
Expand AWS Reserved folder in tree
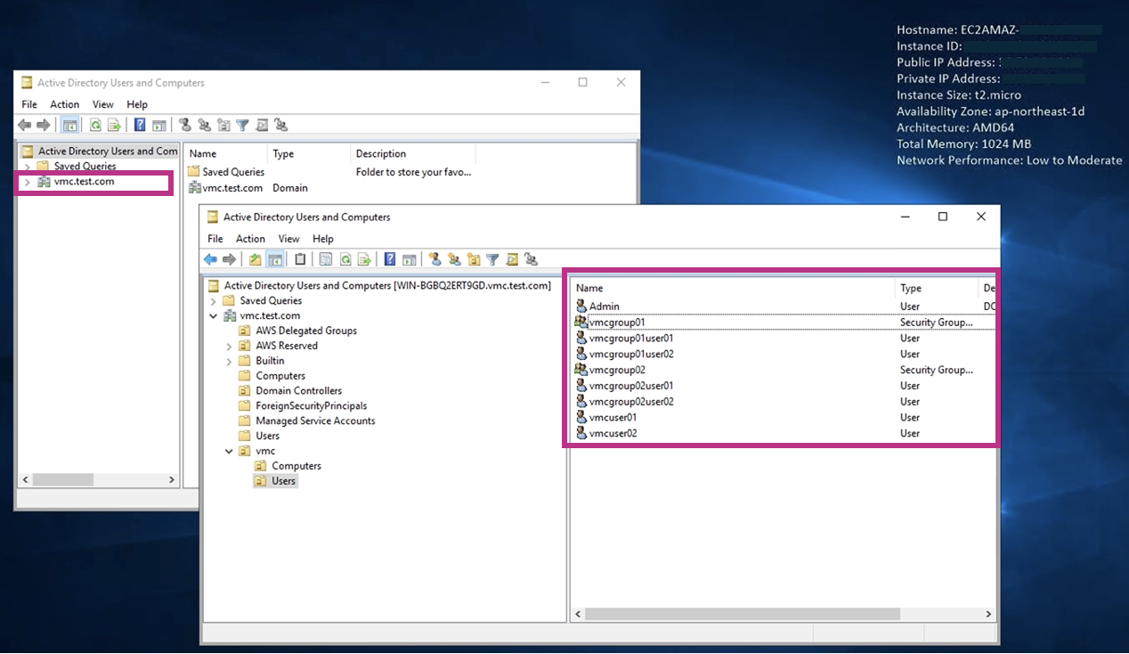229,346
